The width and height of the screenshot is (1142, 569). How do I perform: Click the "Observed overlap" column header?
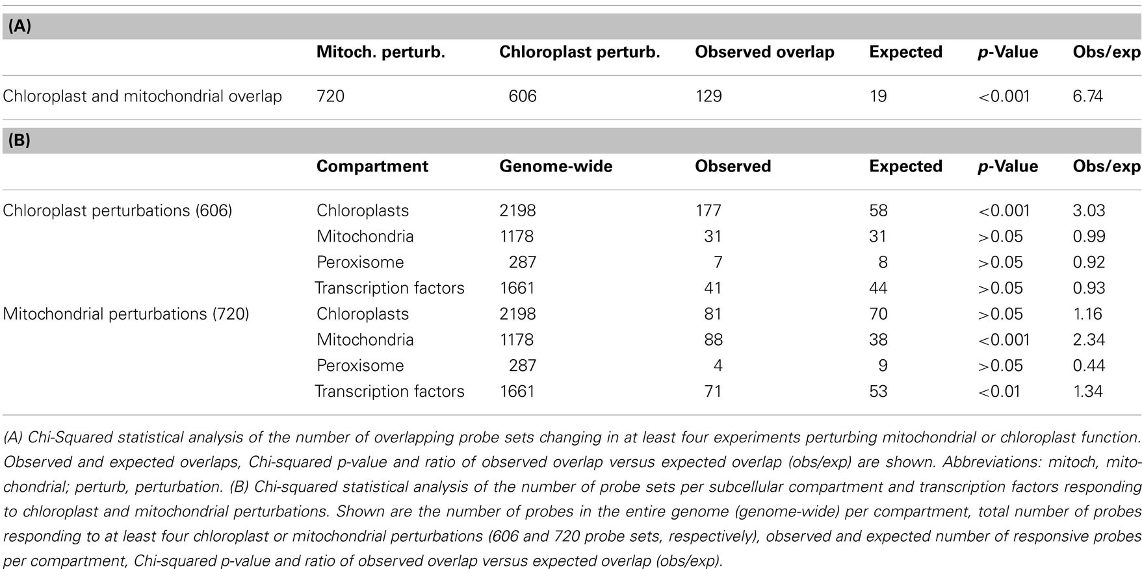pos(764,53)
